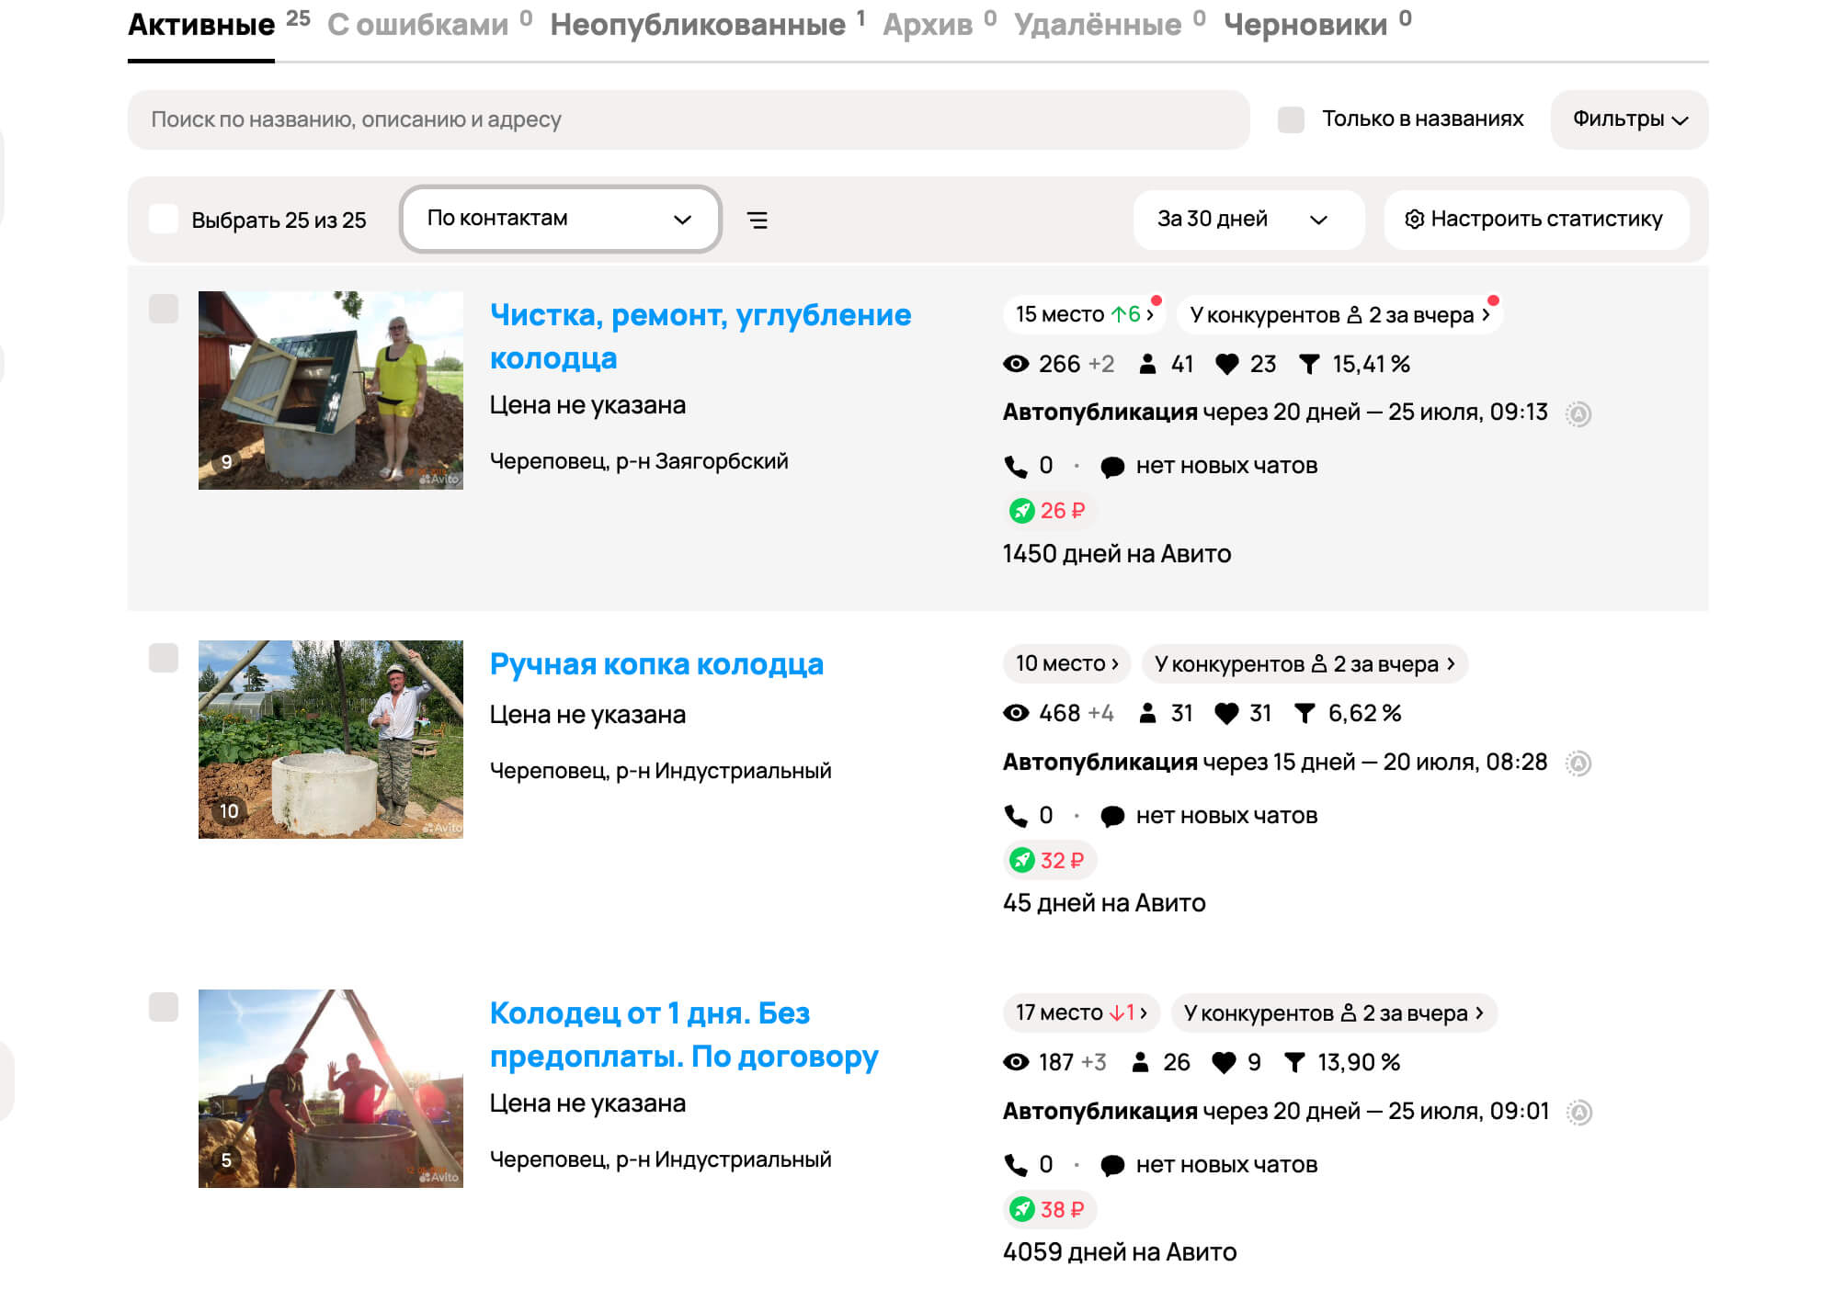
Task: Click the 38 ₽ promotion rocket badge
Action: click(x=1049, y=1209)
